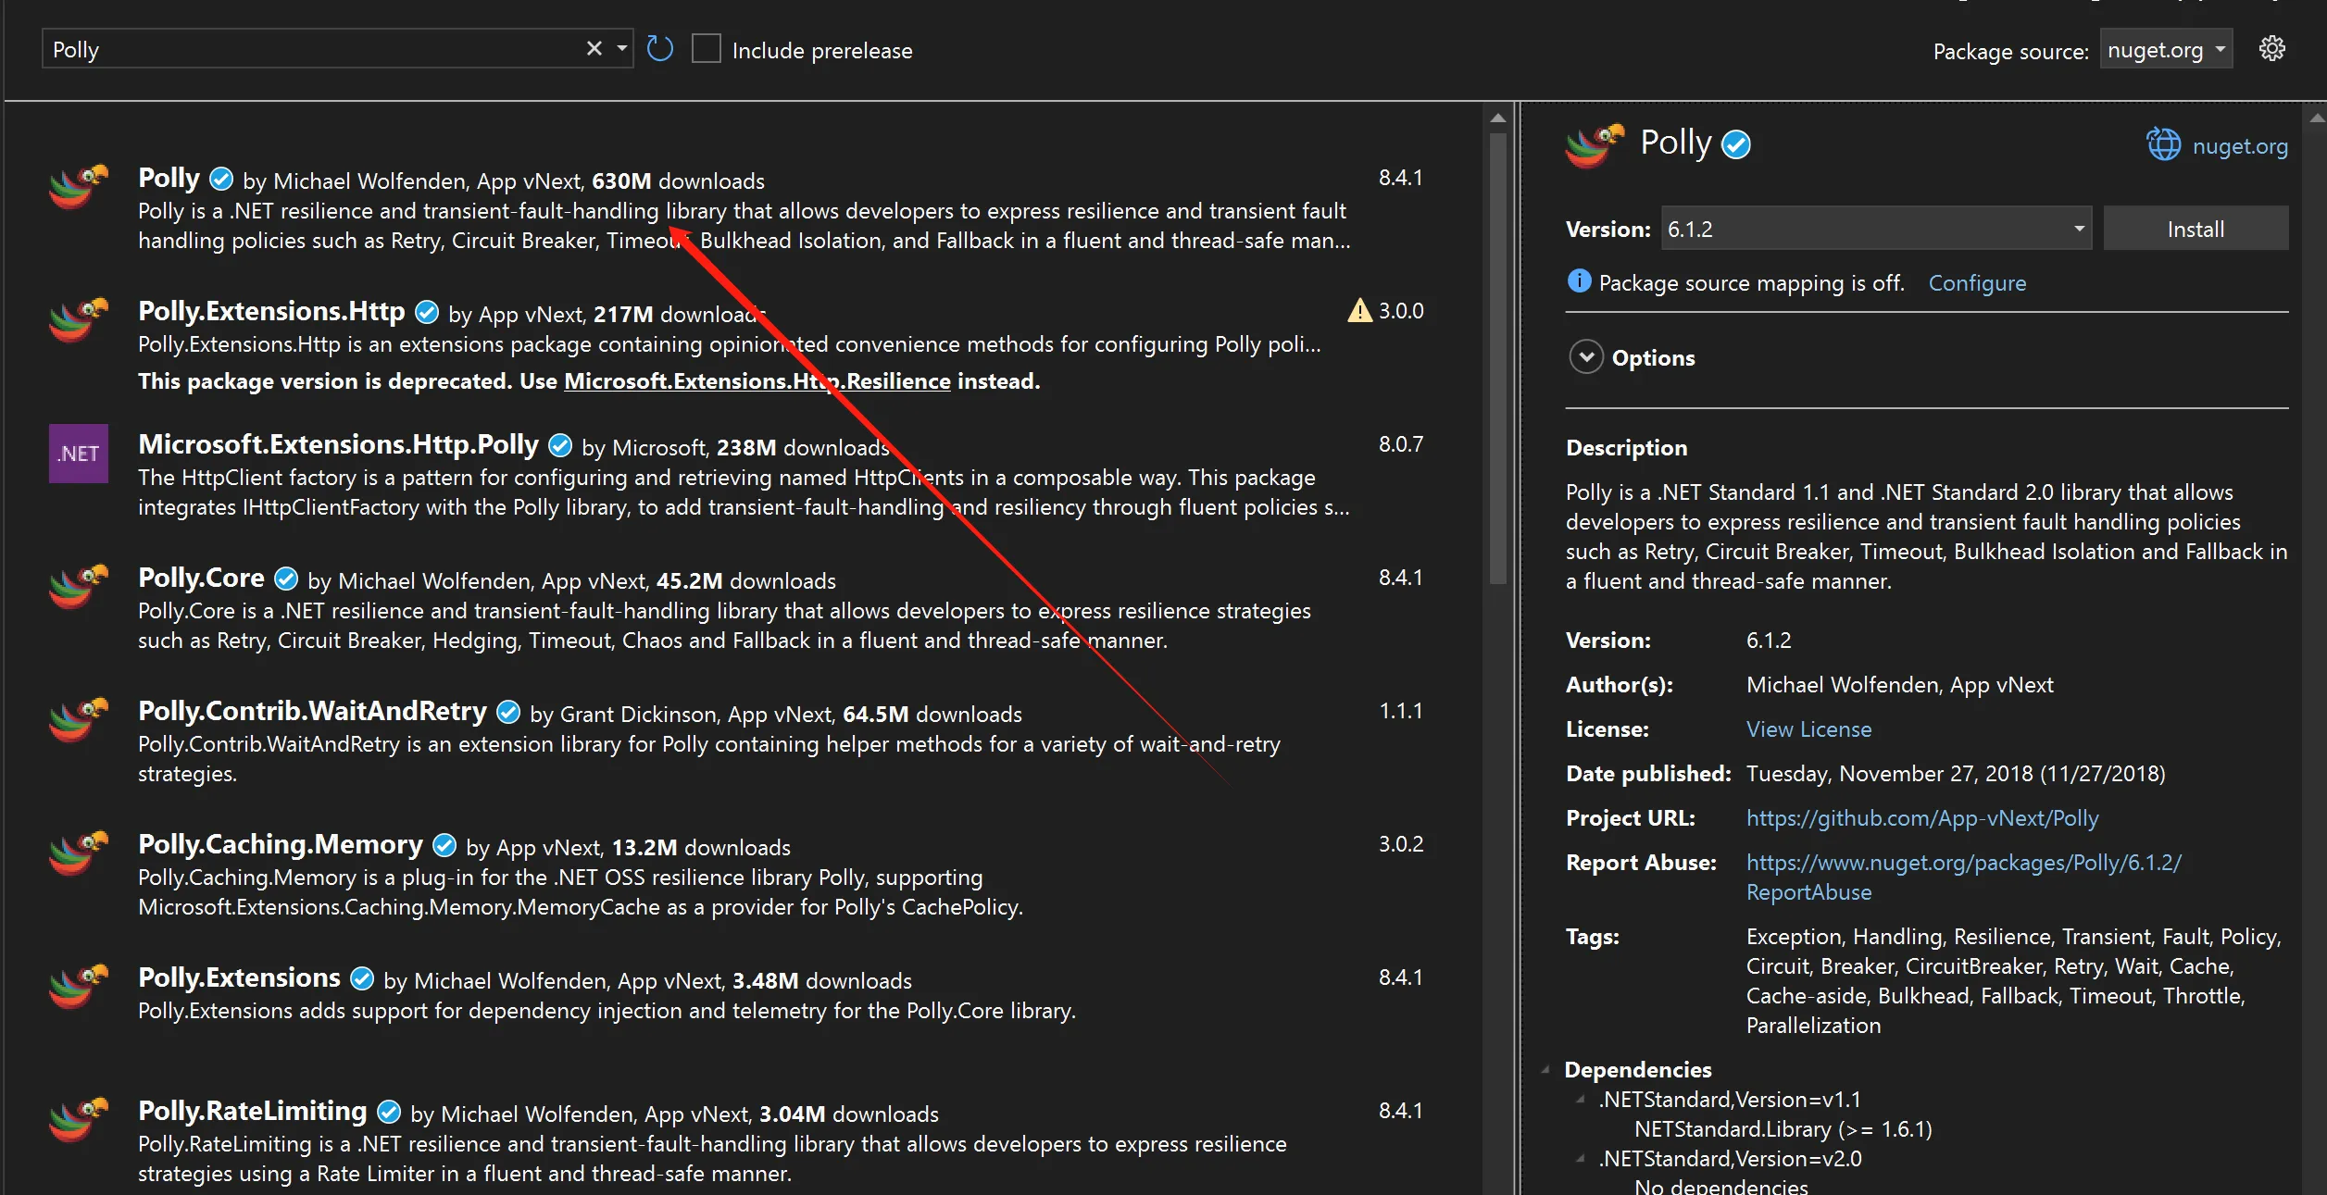Screen dimensions: 2327x1195
Task: Click deprecation warning icon for Polly.Extensions.Http
Action: (x=1359, y=311)
